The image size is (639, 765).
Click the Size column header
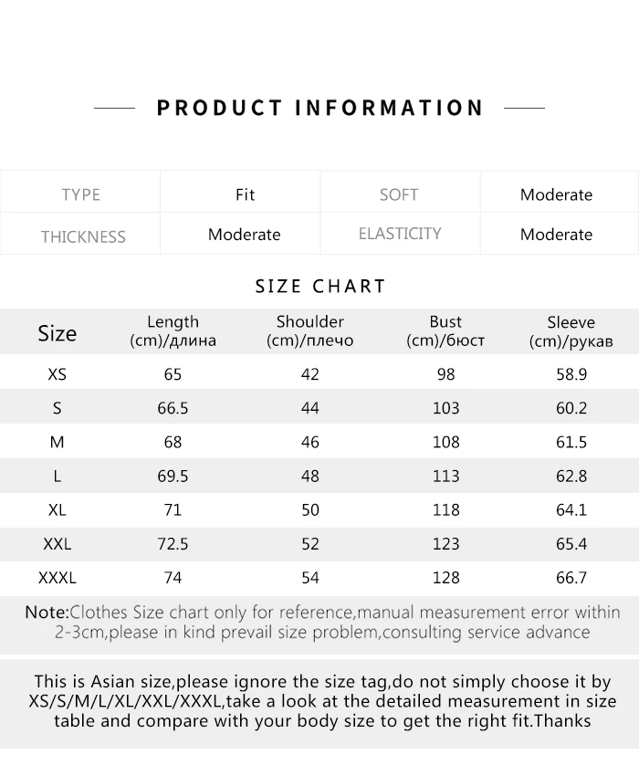click(x=57, y=333)
